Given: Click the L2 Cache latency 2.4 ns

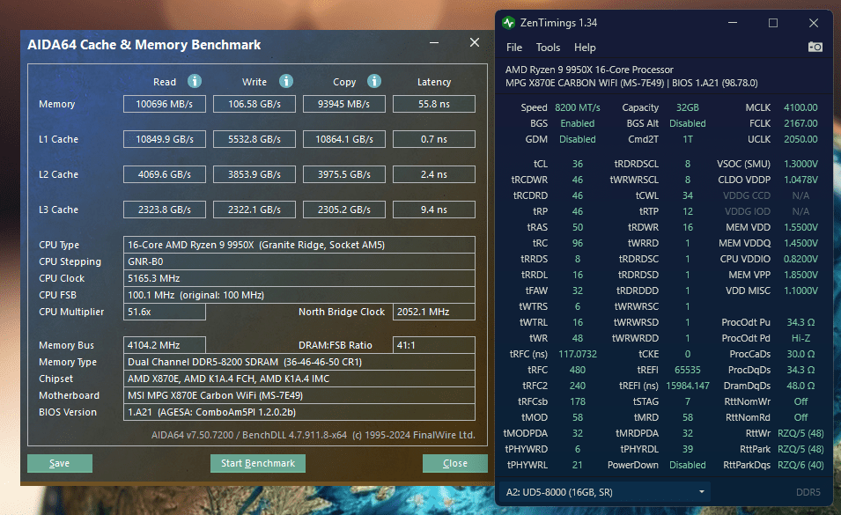Looking at the screenshot, I should click(434, 174).
